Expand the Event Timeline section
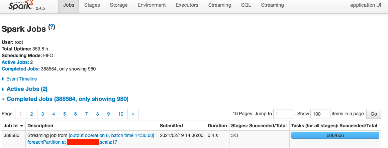 (21, 79)
